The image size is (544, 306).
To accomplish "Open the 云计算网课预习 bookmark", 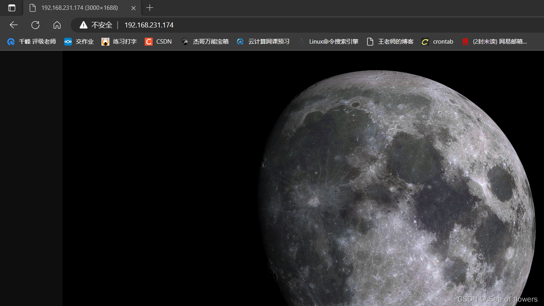I will 263,42.
